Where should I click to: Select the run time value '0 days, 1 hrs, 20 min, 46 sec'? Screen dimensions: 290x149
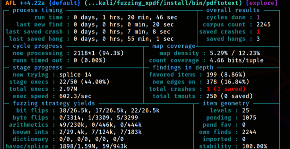click(125, 18)
